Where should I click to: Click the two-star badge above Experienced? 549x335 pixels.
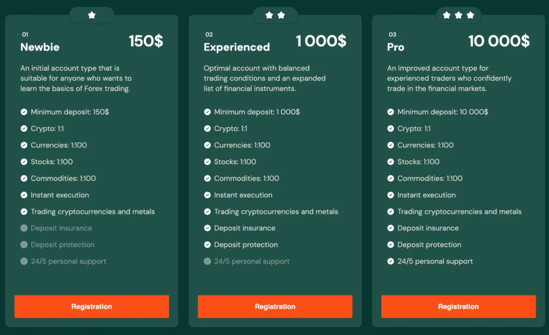[x=275, y=16]
